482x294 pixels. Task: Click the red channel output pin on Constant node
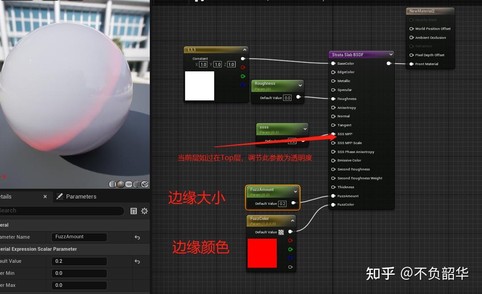(243, 67)
